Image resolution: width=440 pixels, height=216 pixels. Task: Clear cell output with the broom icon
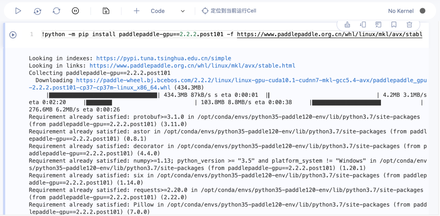pos(347,25)
